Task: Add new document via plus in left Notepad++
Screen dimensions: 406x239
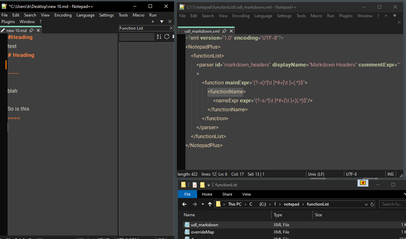Action: pos(153,22)
